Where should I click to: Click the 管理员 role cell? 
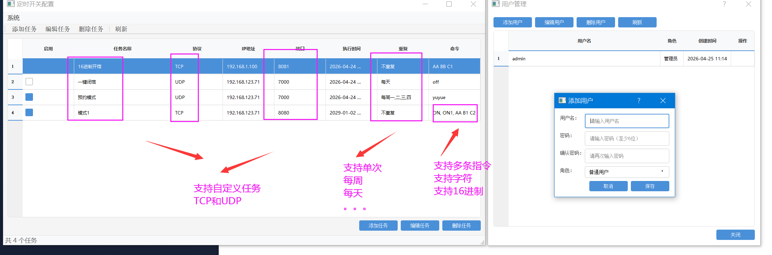671,59
